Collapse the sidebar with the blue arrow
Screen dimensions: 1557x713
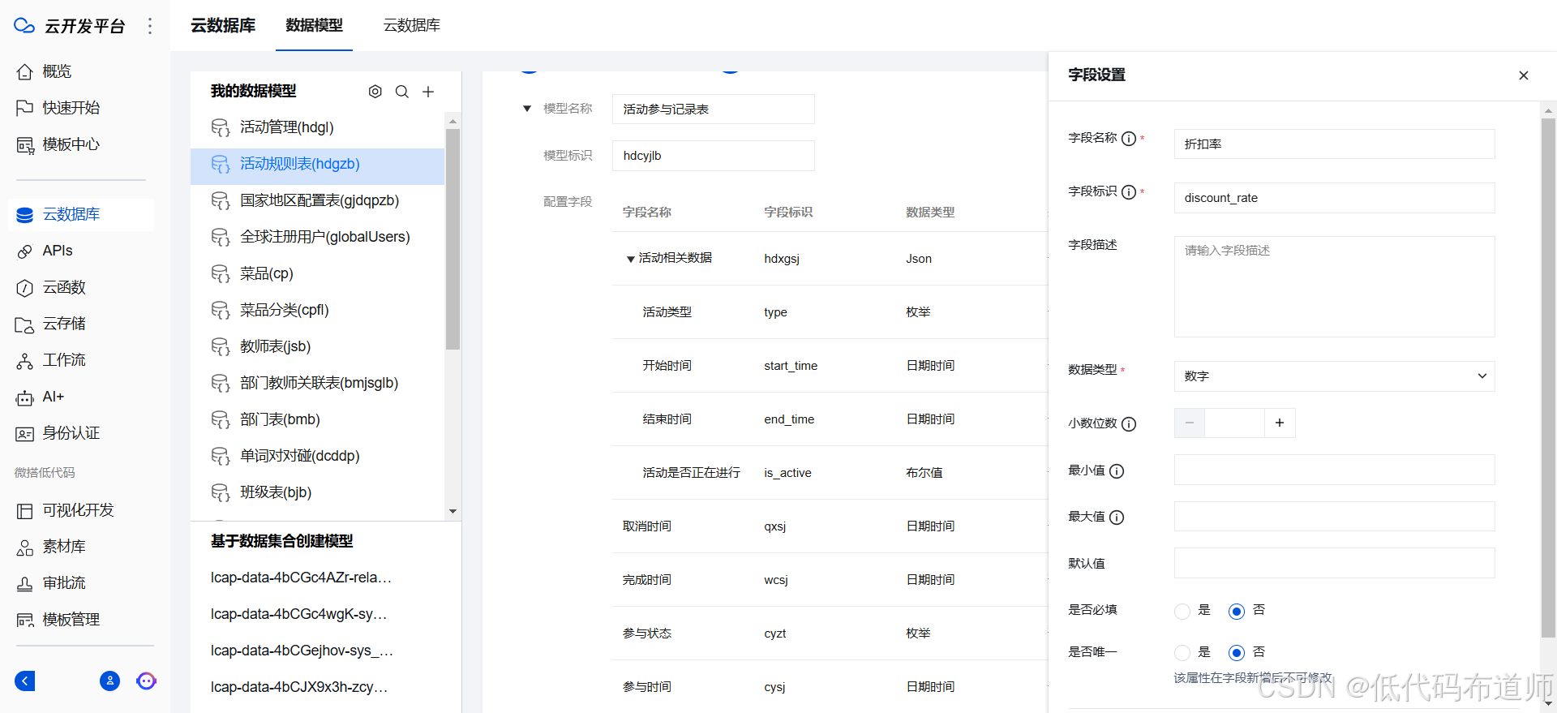click(x=25, y=681)
